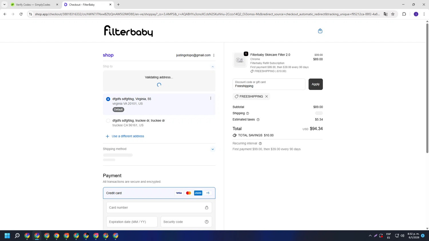429x241 pixels.
Task: Open account options next to justingotopo@gmail.com
Action: [x=214, y=55]
